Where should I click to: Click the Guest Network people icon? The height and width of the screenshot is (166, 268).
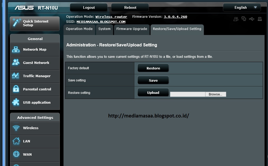click(x=16, y=62)
